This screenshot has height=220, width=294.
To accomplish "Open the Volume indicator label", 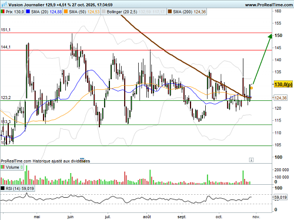I will 12,167.
